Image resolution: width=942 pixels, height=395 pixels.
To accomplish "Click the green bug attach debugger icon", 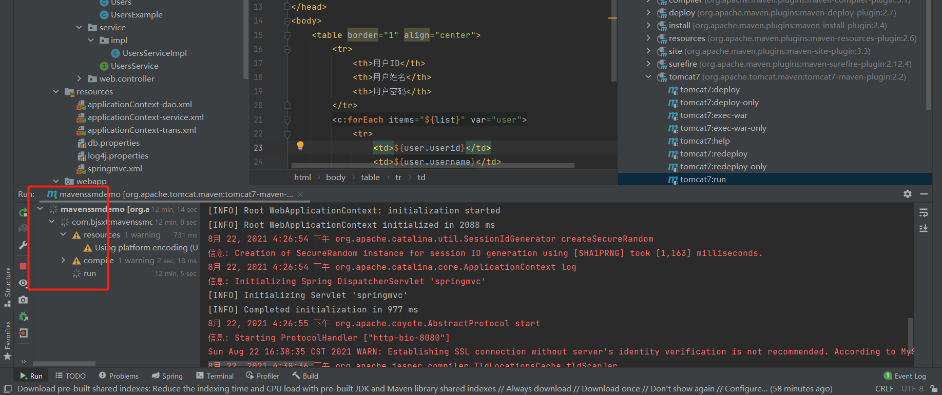I will pyautogui.click(x=23, y=317).
